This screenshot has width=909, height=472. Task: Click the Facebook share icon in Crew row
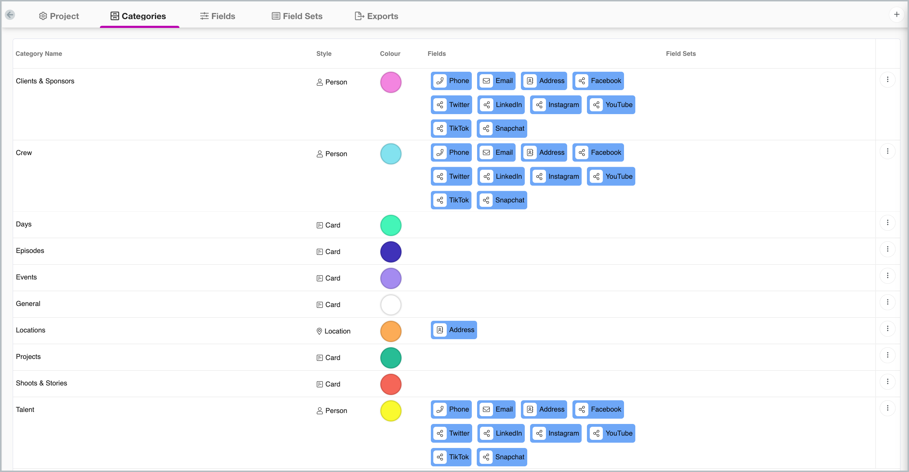point(582,153)
